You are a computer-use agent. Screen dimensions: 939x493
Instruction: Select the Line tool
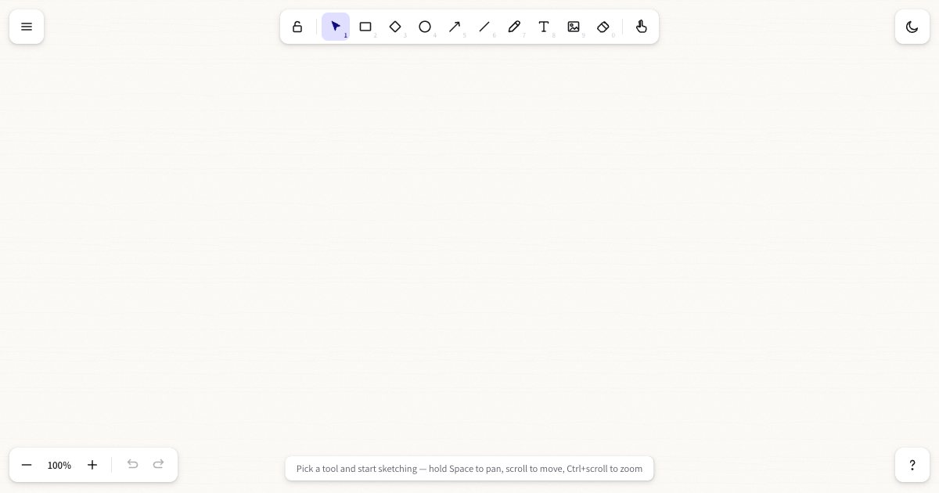[x=484, y=27]
